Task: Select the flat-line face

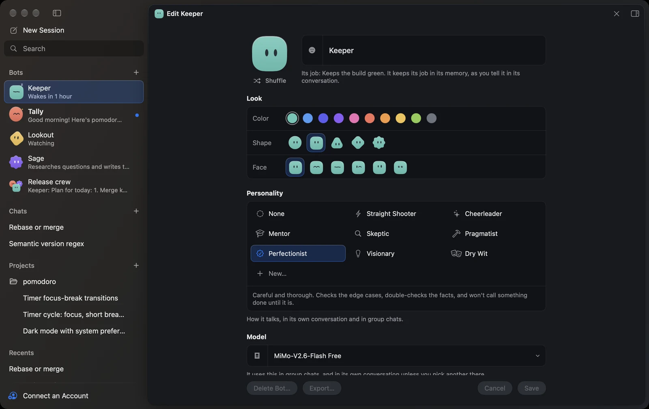Action: point(337,167)
